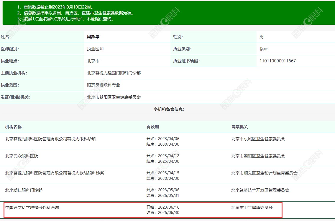Screen dimensions: 335x221
Task: Click the 眼耳鼻咽喉科专业 practice scope value
Action: (x=104, y=85)
